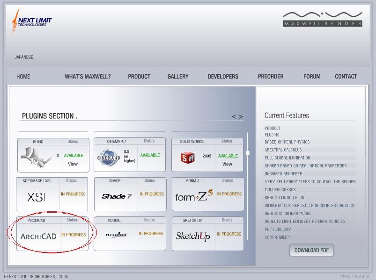This screenshot has height=280, width=376.
Task: Click COMPATIBILITY feature
Action: pyautogui.click(x=278, y=237)
